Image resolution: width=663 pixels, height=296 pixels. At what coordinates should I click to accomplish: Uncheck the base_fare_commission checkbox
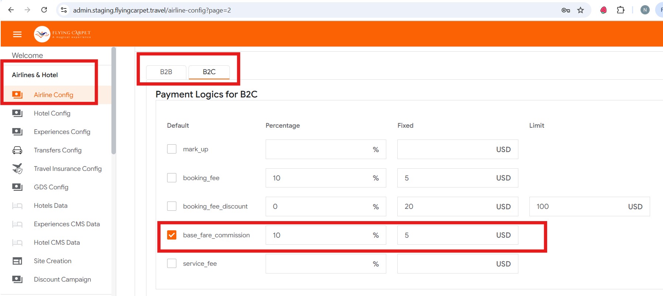point(172,235)
